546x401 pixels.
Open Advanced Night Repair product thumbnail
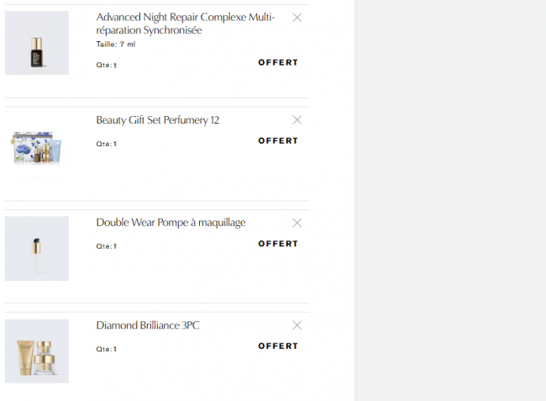pyautogui.click(x=37, y=43)
